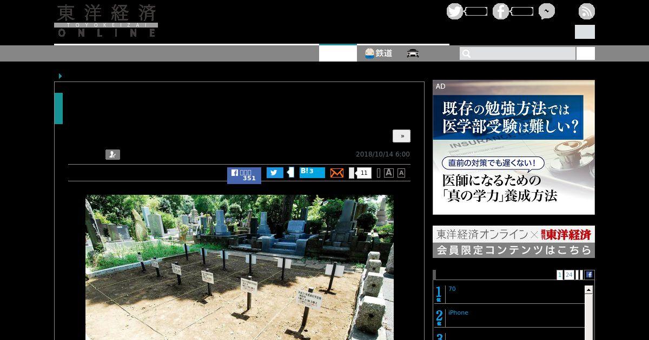The width and height of the screenshot is (649, 340).
Task: Click the light button below RSS icon
Action: [x=585, y=32]
